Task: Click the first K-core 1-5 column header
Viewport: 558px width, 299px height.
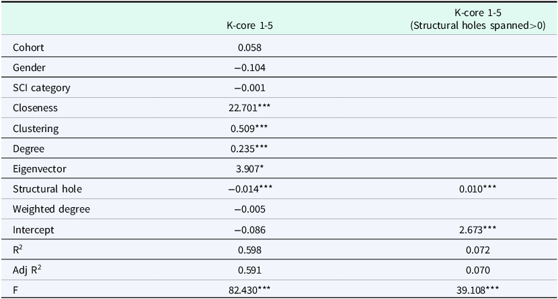Action: click(x=249, y=25)
